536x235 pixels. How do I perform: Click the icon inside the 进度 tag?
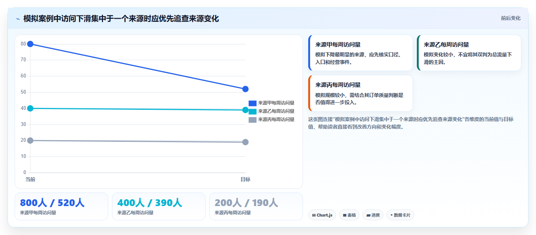point(368,215)
